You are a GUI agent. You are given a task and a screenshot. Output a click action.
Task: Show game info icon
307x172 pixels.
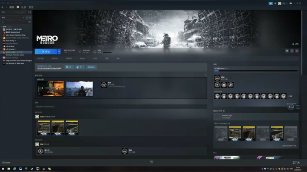(292, 51)
